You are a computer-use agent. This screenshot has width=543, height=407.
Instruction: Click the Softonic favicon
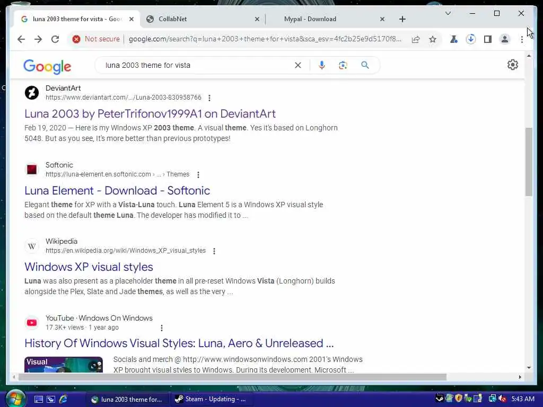(31, 170)
